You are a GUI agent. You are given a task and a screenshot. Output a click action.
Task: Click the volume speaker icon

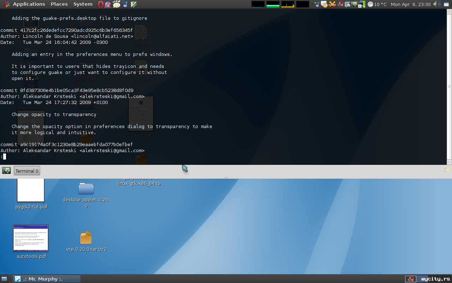coord(437,4)
